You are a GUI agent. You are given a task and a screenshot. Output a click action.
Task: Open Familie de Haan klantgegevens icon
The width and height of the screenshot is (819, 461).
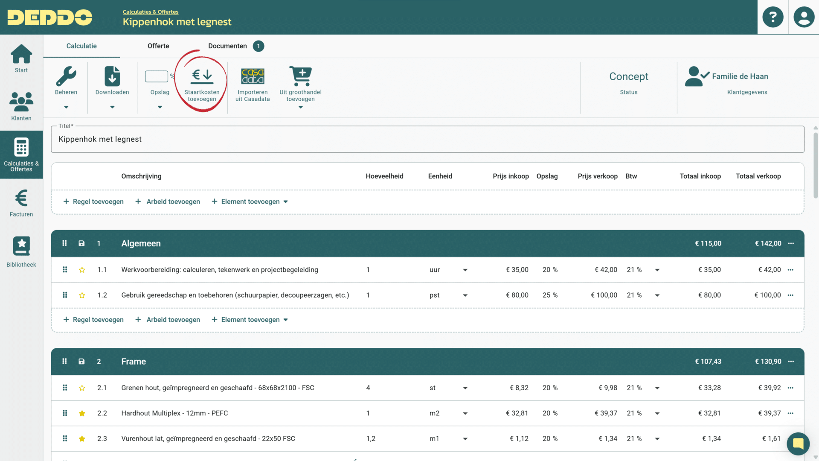(697, 76)
